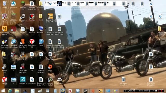Screen dimensions: 166x93
Task: Select the Minecraft 1.5.2 desktop icon
Action: tap(23, 5)
